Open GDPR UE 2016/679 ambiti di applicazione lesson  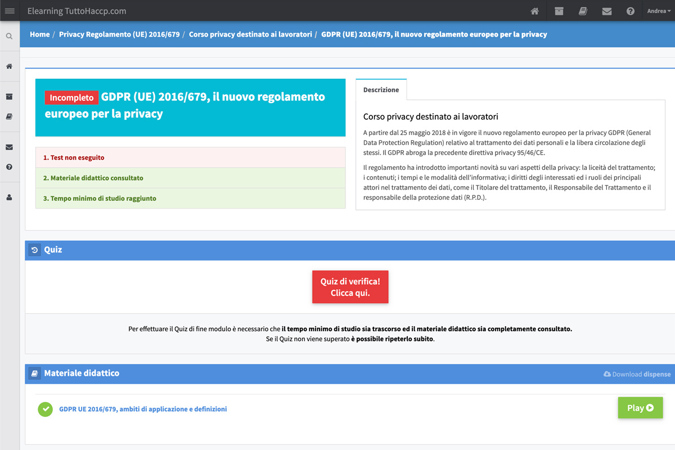(x=143, y=409)
